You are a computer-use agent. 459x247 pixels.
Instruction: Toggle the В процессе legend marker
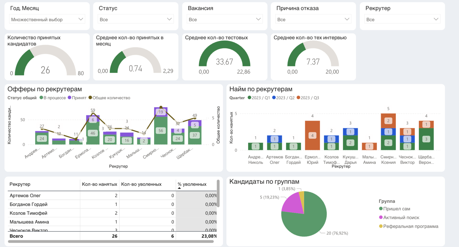pos(41,98)
